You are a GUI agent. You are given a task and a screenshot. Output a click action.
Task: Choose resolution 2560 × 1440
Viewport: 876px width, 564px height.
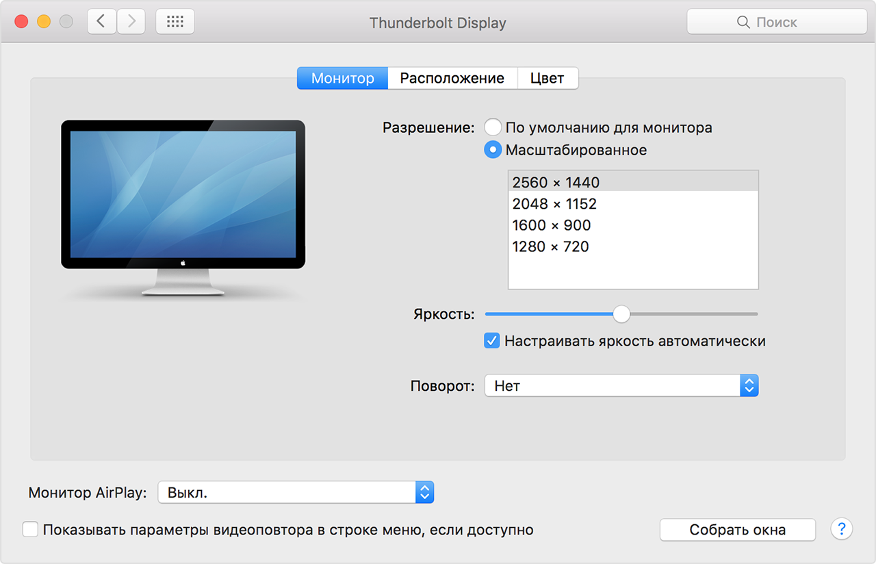click(633, 182)
